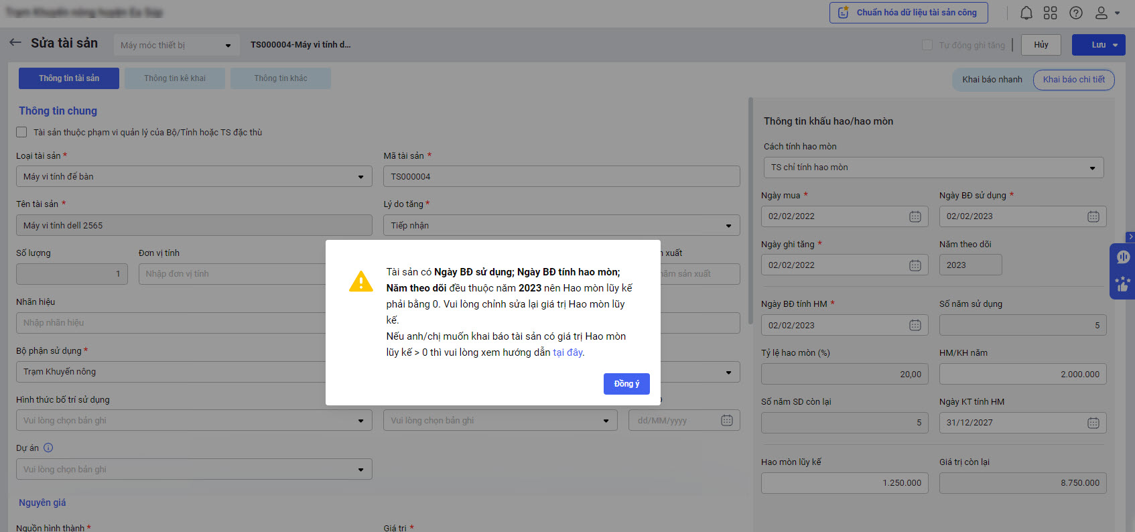Click the info icon next to Dự án
This screenshot has width=1135, height=532.
pos(48,448)
